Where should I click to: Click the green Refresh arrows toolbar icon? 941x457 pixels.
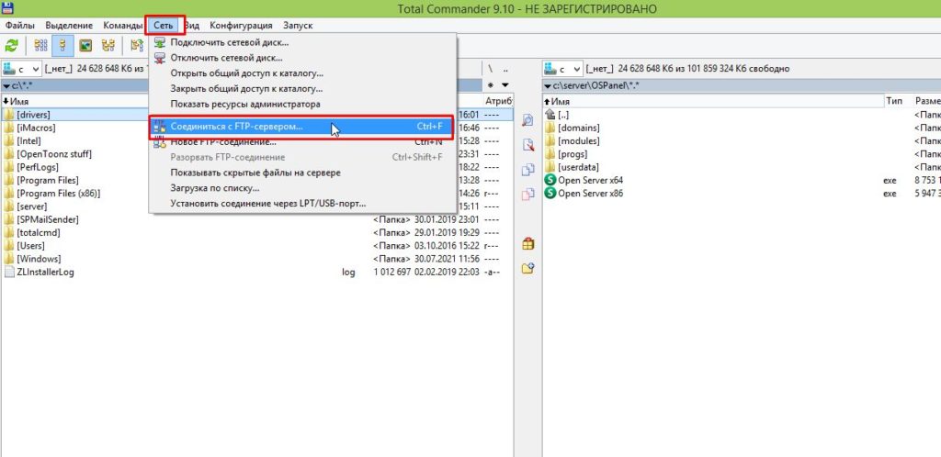(x=12, y=45)
